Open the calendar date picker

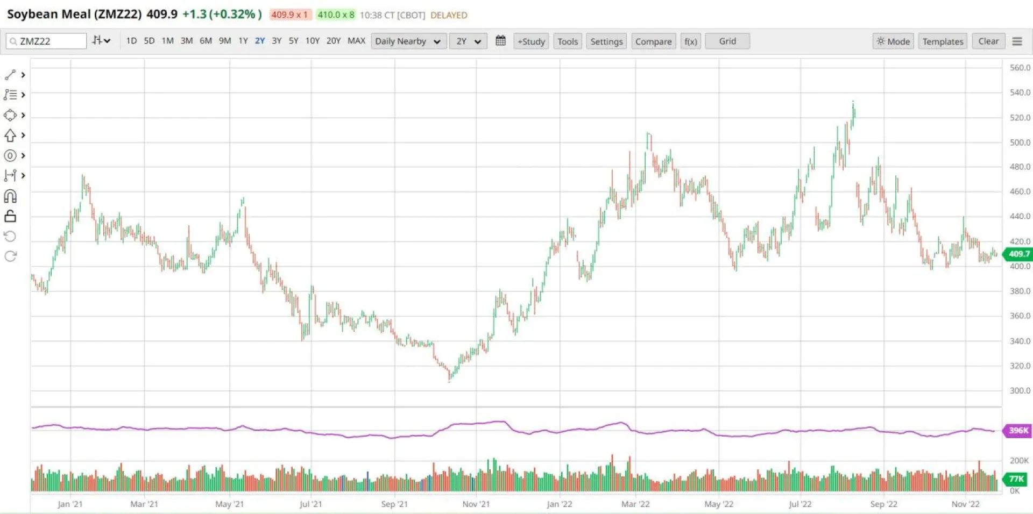pyautogui.click(x=500, y=41)
